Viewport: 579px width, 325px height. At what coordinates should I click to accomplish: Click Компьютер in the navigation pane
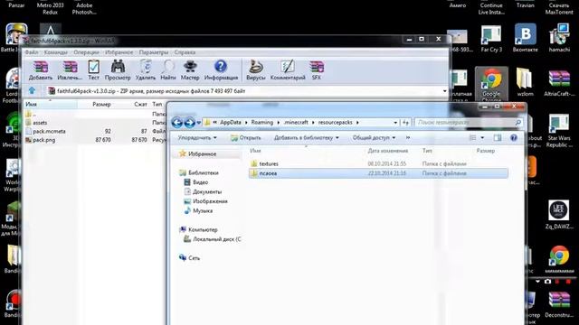click(x=203, y=229)
